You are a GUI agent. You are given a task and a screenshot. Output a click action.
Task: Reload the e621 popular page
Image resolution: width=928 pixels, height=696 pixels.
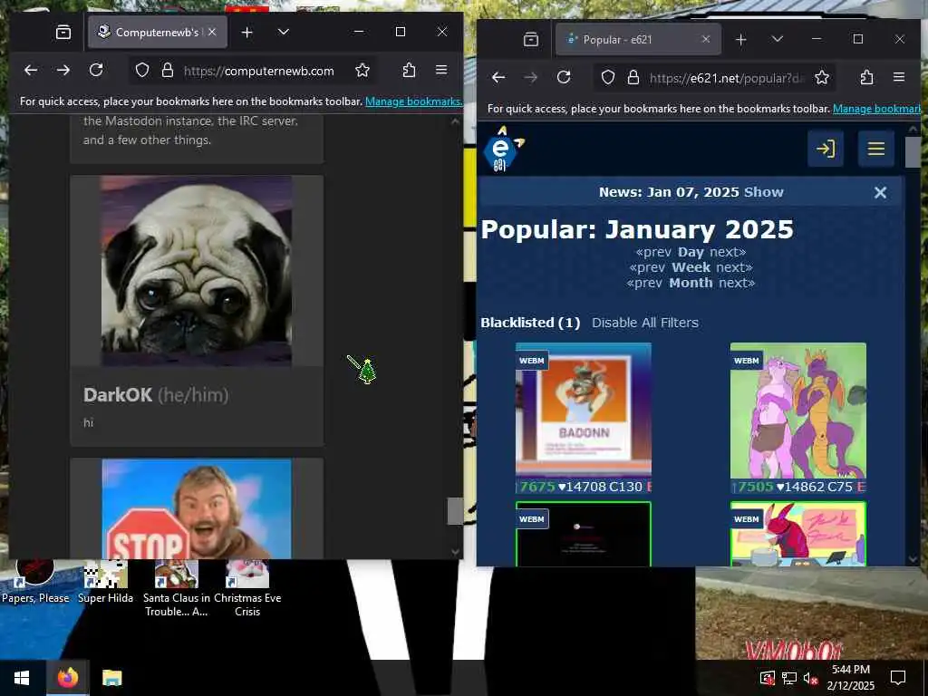(564, 78)
